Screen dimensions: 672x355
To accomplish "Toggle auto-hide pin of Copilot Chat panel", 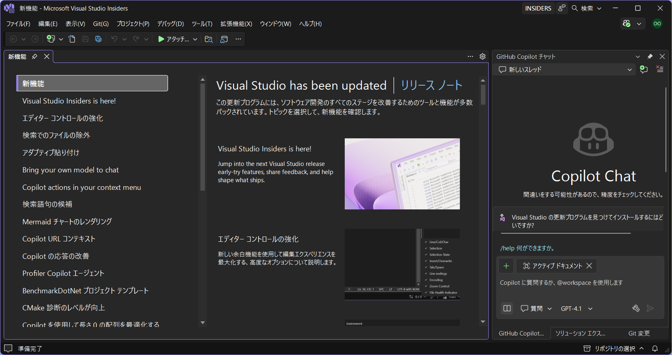I will tap(650, 56).
